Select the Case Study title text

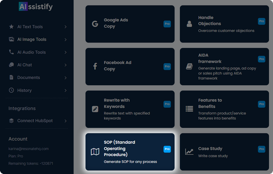point(210,149)
